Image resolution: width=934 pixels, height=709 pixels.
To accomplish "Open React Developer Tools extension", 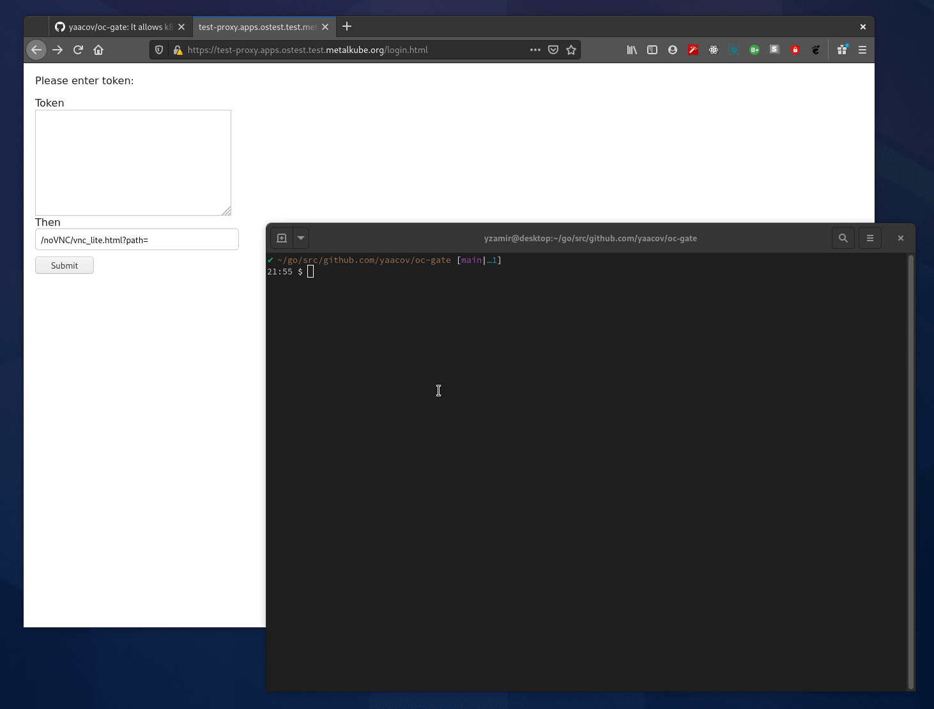I will tap(714, 50).
